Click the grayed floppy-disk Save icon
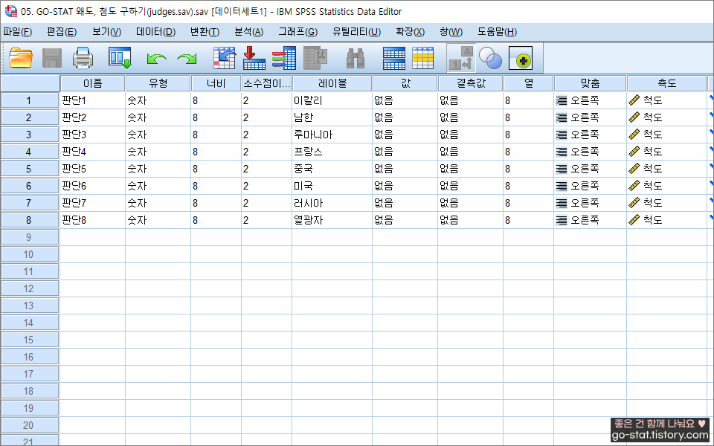714x446 pixels. (x=52, y=58)
